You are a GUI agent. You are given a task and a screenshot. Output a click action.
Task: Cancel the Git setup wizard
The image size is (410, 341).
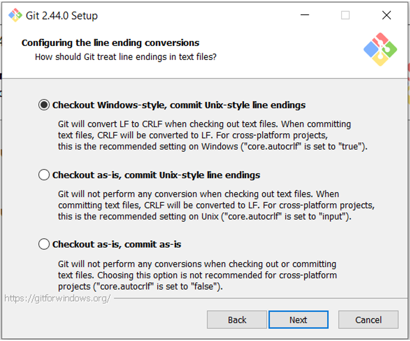click(x=368, y=320)
